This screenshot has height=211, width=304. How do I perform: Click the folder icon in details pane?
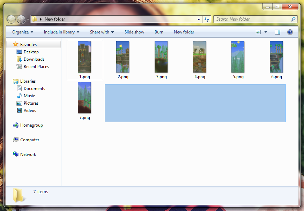click(x=18, y=195)
